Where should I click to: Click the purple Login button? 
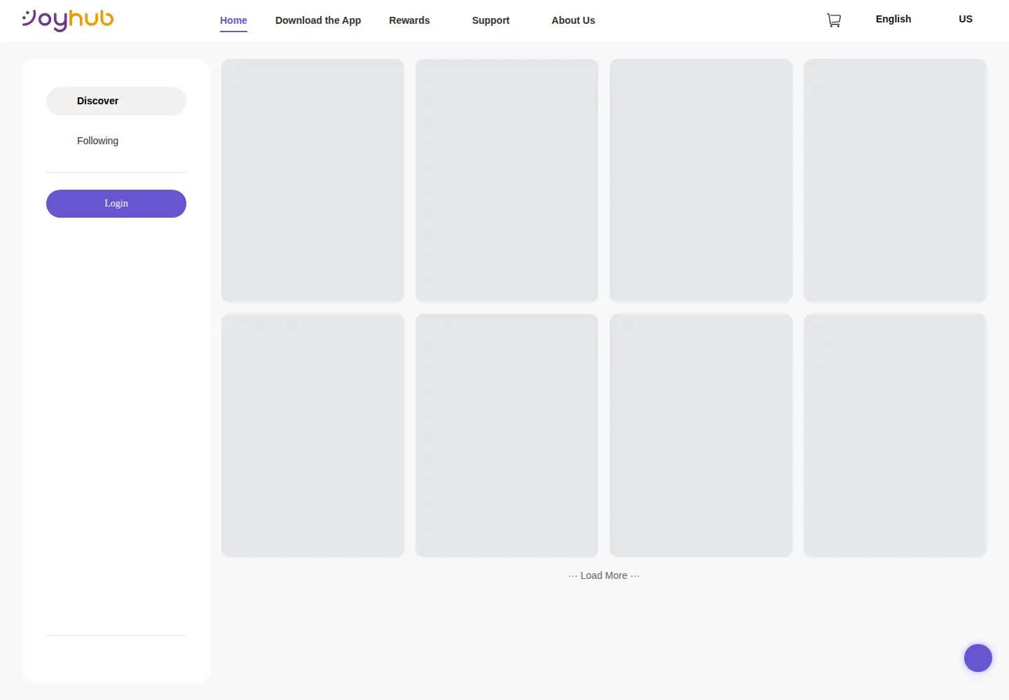tap(116, 204)
